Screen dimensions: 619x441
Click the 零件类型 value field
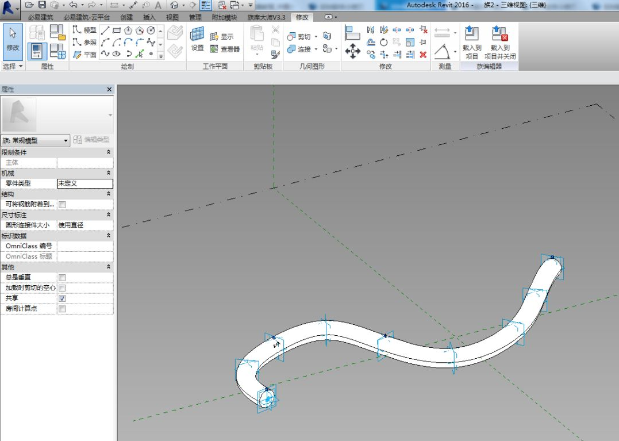click(84, 183)
